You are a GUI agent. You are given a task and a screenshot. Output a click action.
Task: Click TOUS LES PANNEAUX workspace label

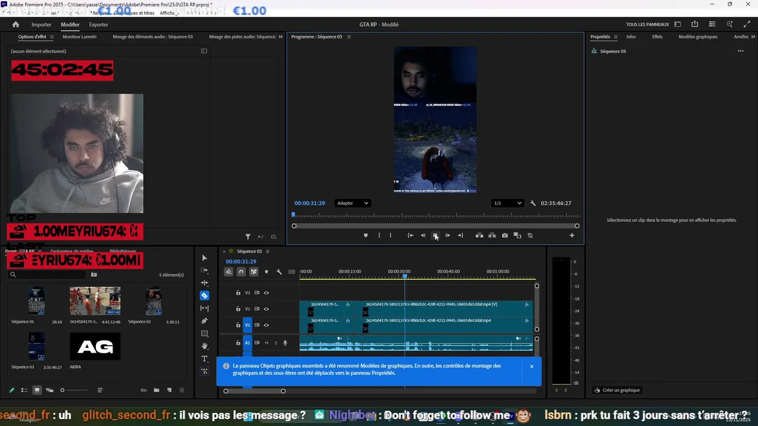(647, 24)
